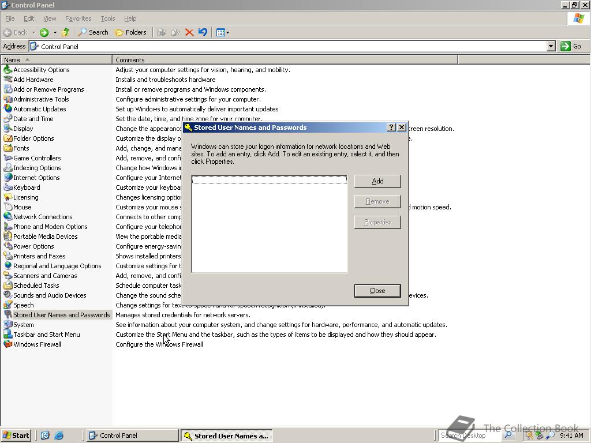Click the Add button in dialog
This screenshot has height=443, width=591.
pos(377,181)
